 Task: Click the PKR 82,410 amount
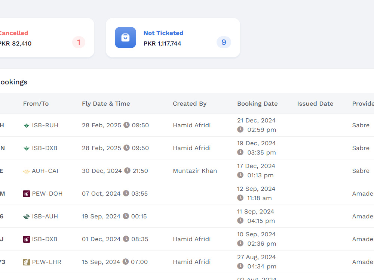tap(15, 44)
